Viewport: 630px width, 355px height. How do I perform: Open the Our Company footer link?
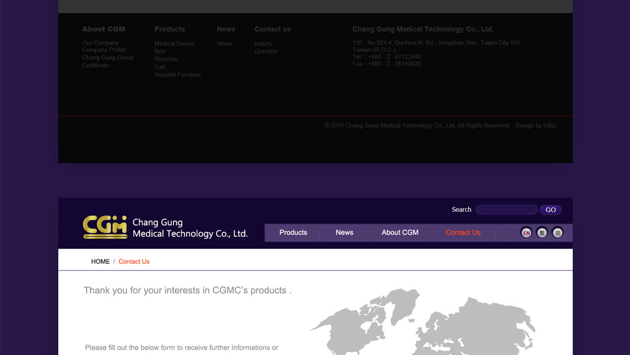coord(101,43)
